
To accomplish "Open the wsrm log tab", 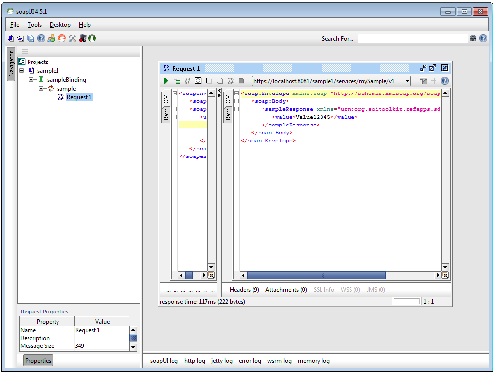I will [279, 361].
